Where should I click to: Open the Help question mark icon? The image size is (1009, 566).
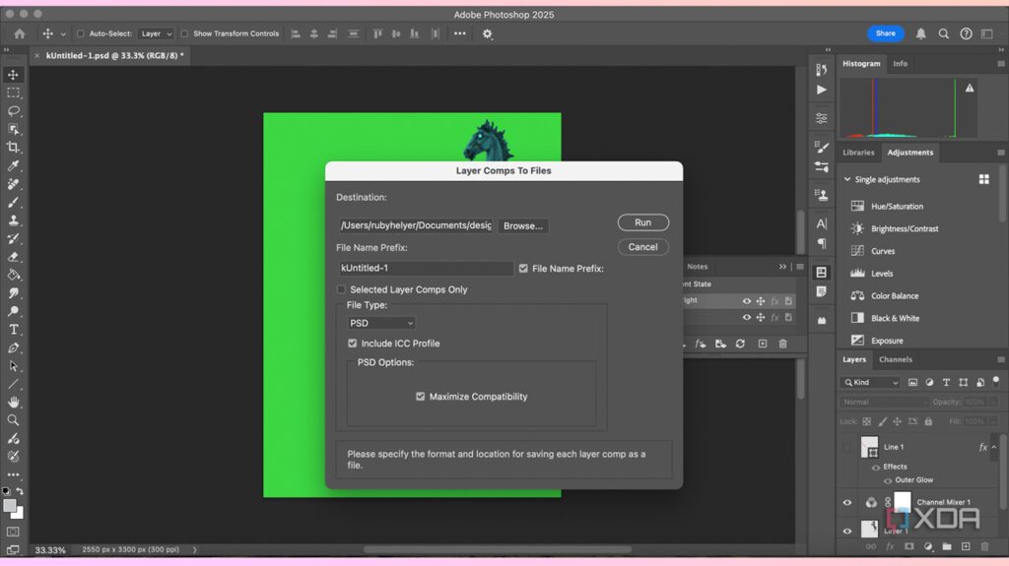966,33
